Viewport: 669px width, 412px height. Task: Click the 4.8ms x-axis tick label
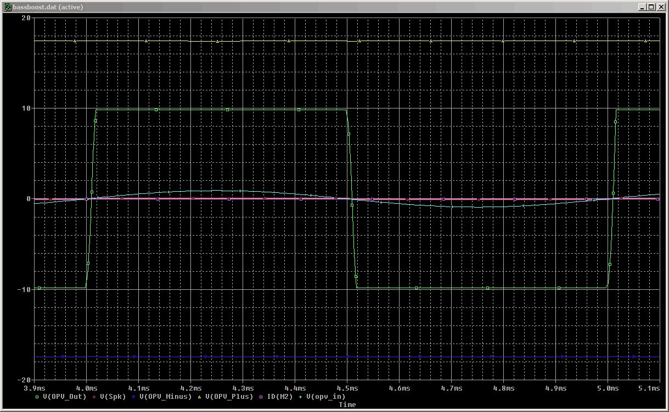503,388
